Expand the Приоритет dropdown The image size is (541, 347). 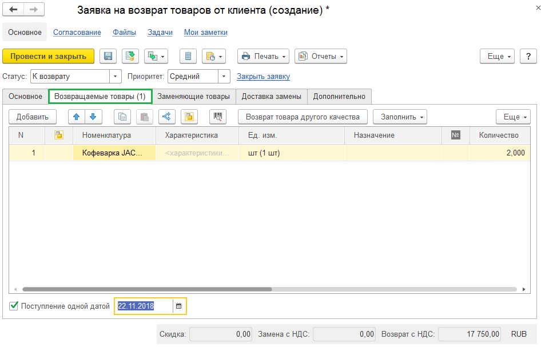pyautogui.click(x=224, y=76)
